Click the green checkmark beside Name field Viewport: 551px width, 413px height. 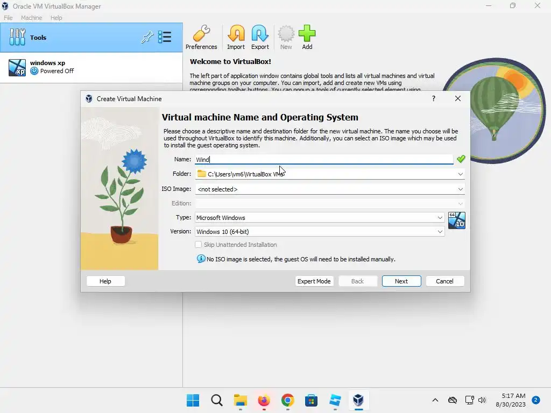click(x=461, y=159)
